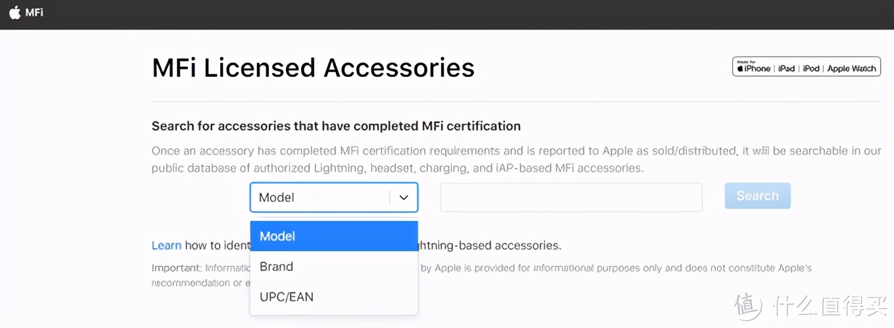This screenshot has height=328, width=894.
Task: Click the iPod label in the badge
Action: (811, 68)
